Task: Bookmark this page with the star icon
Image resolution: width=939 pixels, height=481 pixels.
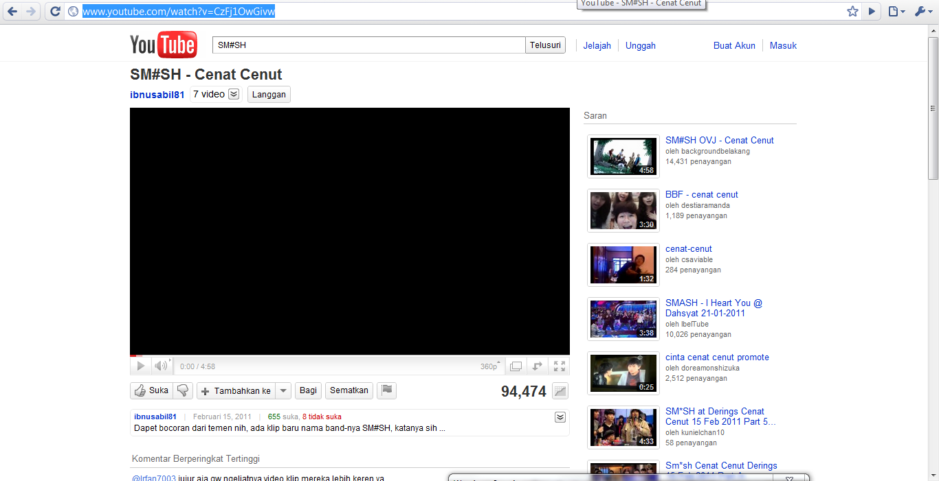Action: (x=852, y=12)
